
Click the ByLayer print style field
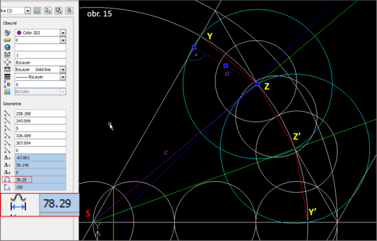(x=41, y=62)
